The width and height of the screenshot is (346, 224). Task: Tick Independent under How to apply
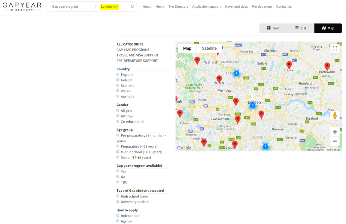tap(118, 216)
